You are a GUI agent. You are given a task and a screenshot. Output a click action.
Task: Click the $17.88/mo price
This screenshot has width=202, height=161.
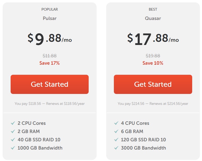[x=153, y=39]
